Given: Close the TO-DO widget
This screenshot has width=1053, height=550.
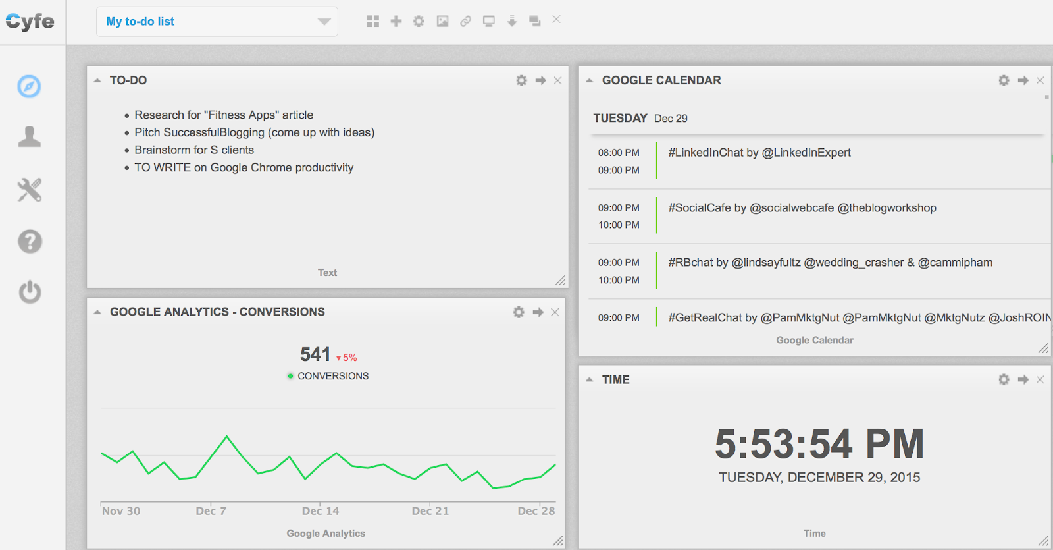Looking at the screenshot, I should coord(557,80).
